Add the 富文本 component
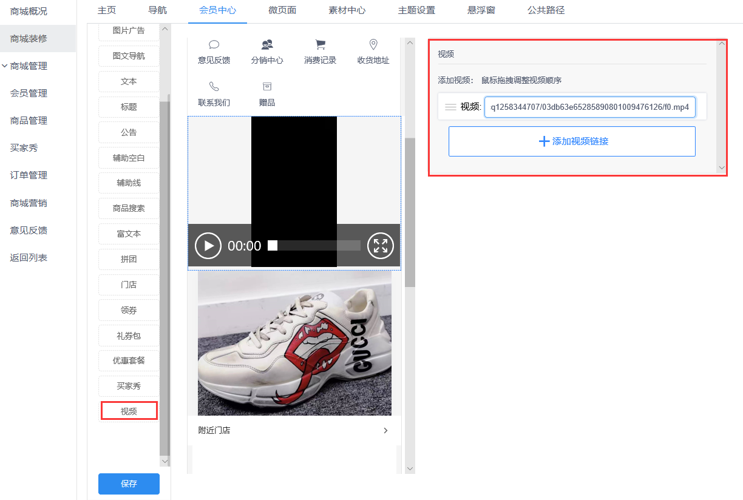The image size is (743, 500). [x=129, y=234]
